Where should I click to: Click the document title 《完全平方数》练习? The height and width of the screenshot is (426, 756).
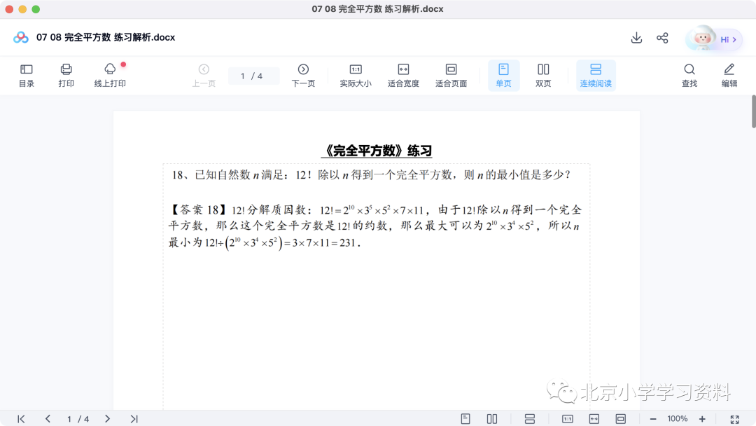377,151
